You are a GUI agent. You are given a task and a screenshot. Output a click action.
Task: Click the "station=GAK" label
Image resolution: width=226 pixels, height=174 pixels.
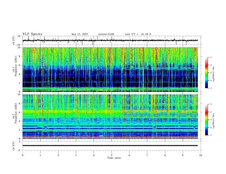tap(106, 34)
